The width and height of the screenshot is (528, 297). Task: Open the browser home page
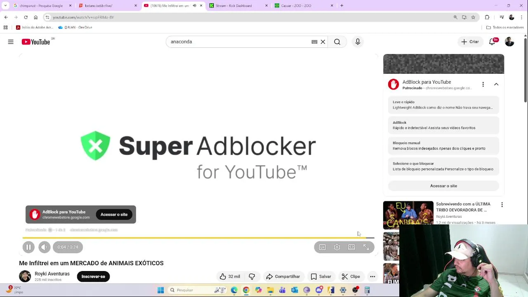tap(35, 17)
